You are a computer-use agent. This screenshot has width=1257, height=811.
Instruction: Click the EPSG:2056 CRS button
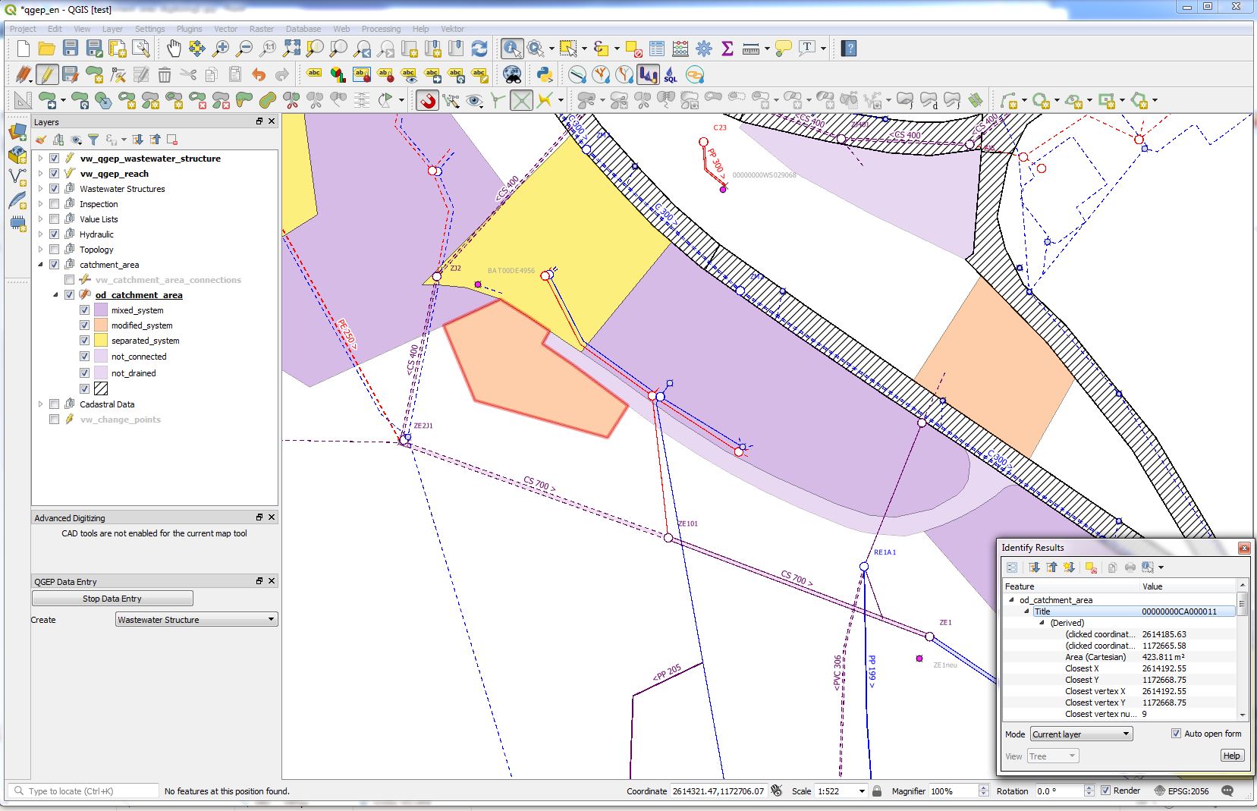1182,791
